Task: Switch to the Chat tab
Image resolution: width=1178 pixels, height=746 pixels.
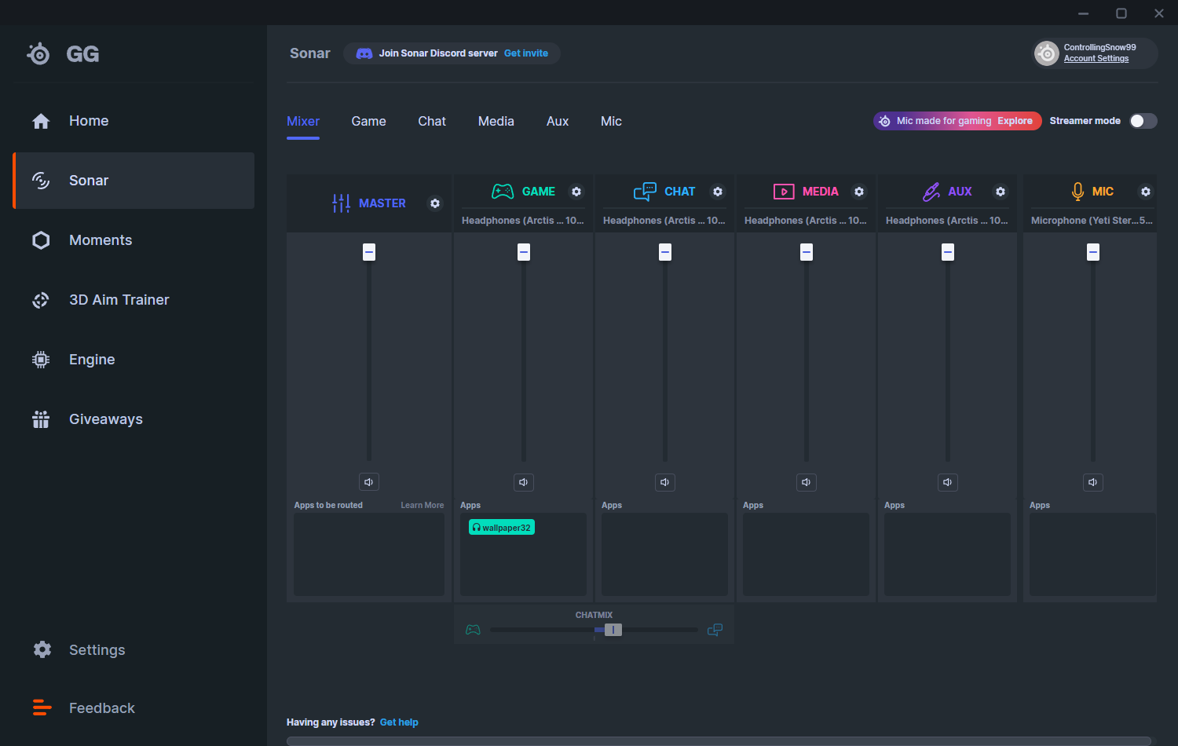Action: [x=432, y=122]
